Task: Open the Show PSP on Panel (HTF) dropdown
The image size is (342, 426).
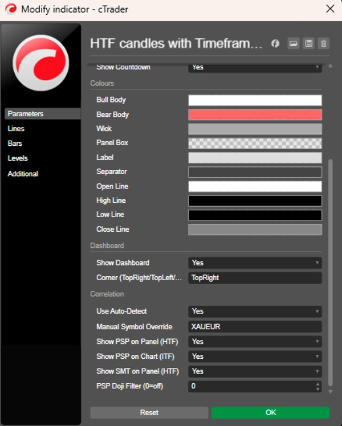Action: pos(255,342)
